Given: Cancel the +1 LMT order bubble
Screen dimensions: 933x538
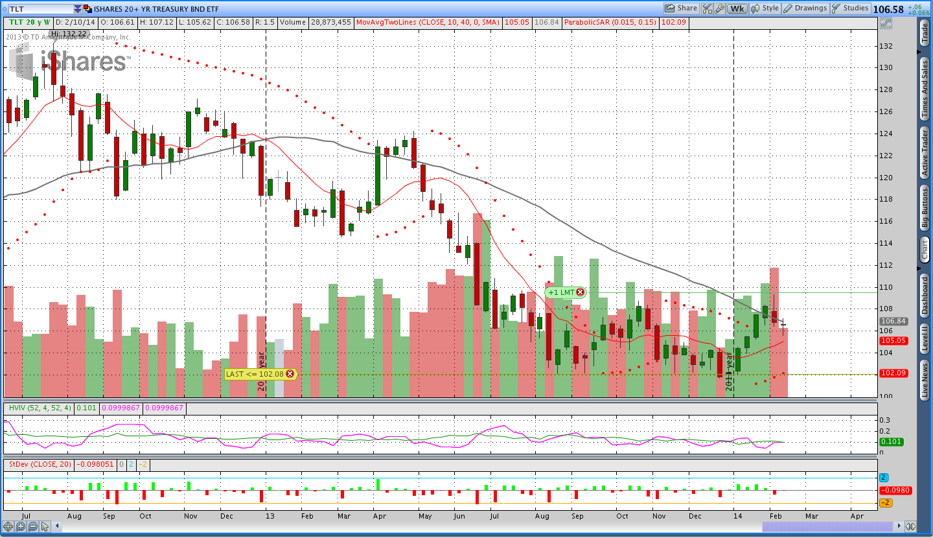Looking at the screenshot, I should point(581,292).
